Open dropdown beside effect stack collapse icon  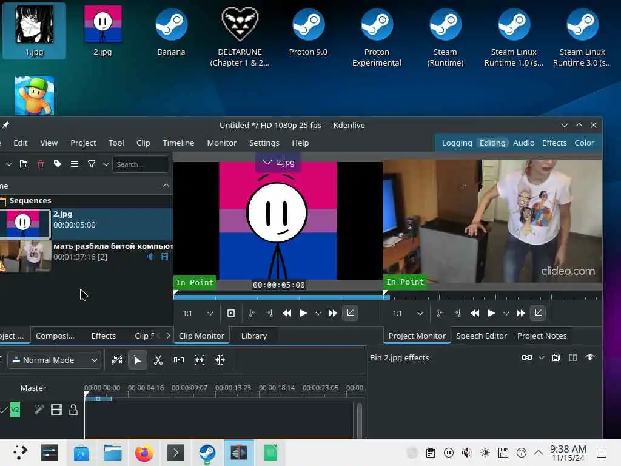tap(542, 357)
